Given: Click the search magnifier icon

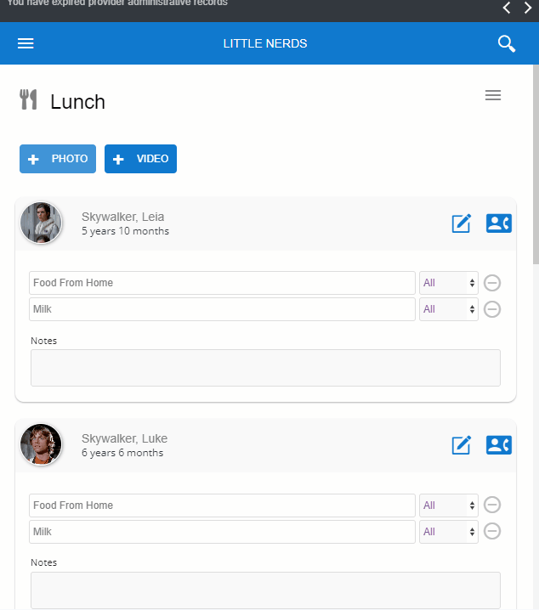Looking at the screenshot, I should [x=507, y=43].
